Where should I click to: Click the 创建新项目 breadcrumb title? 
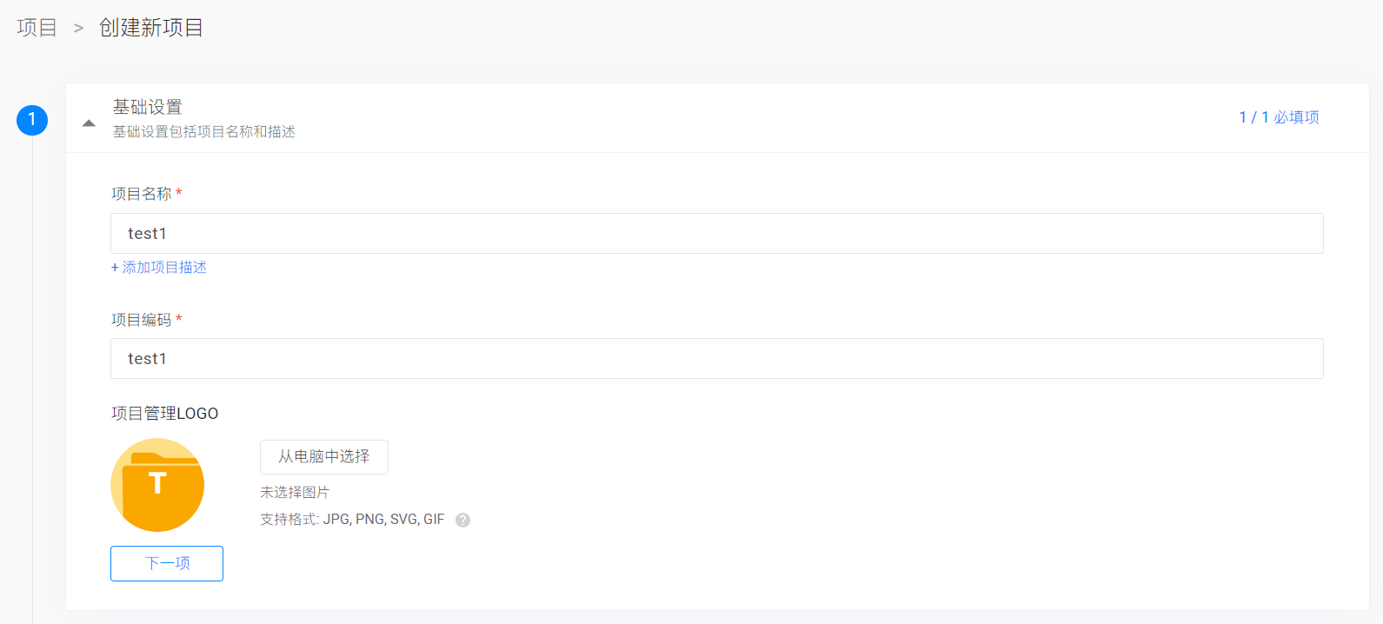pyautogui.click(x=151, y=28)
